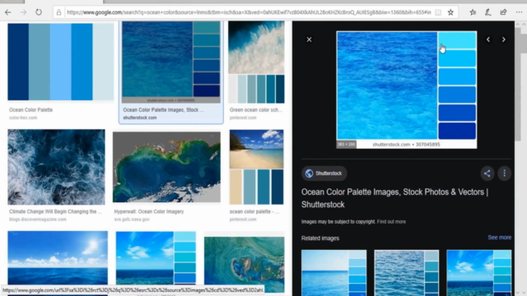Screen dimensions: 527x296
Task: Open more options for previewed image
Action: click(x=505, y=173)
